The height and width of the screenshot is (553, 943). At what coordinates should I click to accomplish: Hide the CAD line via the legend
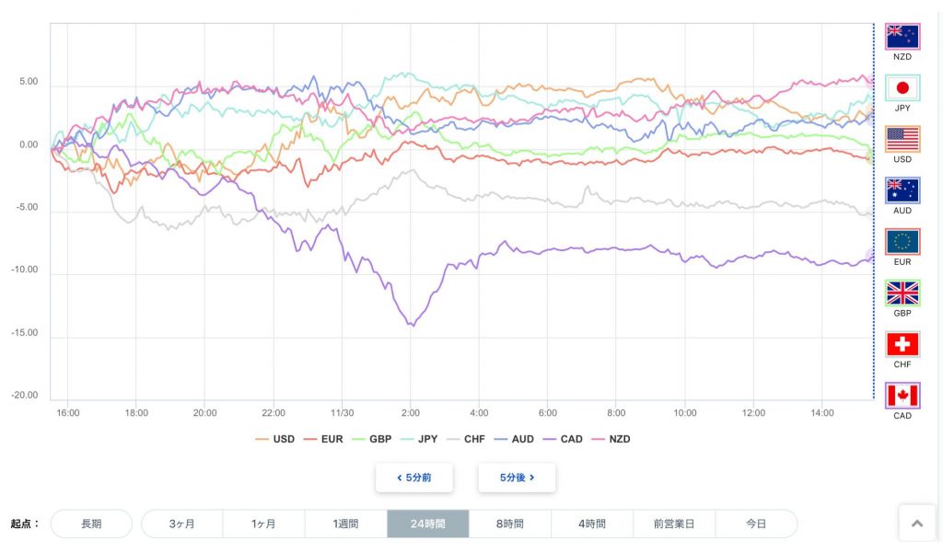pyautogui.click(x=563, y=439)
